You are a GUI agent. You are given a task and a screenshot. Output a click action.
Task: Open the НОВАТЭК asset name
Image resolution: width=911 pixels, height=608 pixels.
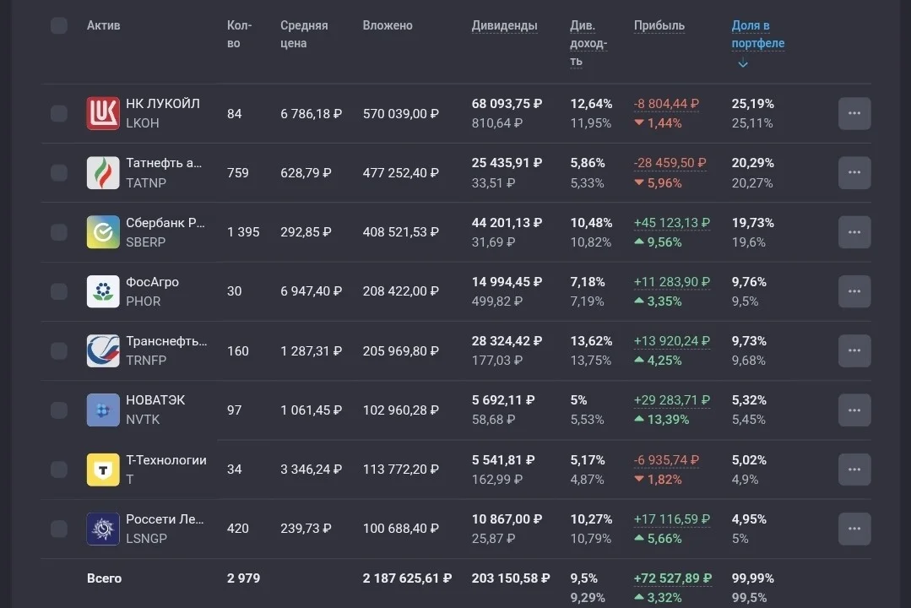click(x=155, y=400)
